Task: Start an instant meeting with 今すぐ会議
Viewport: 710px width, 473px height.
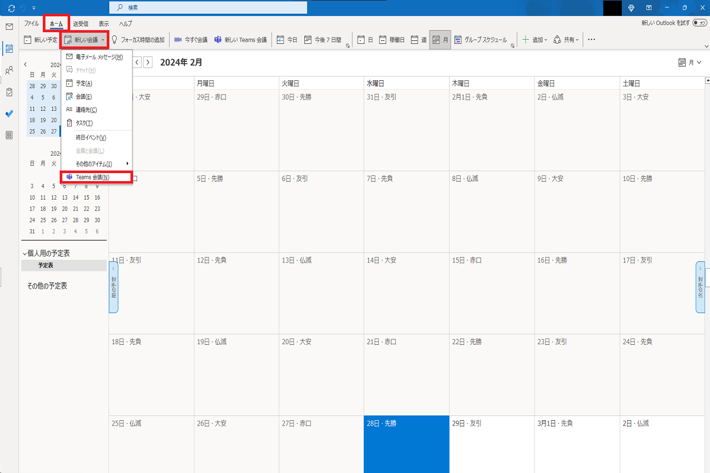Action: (191, 40)
